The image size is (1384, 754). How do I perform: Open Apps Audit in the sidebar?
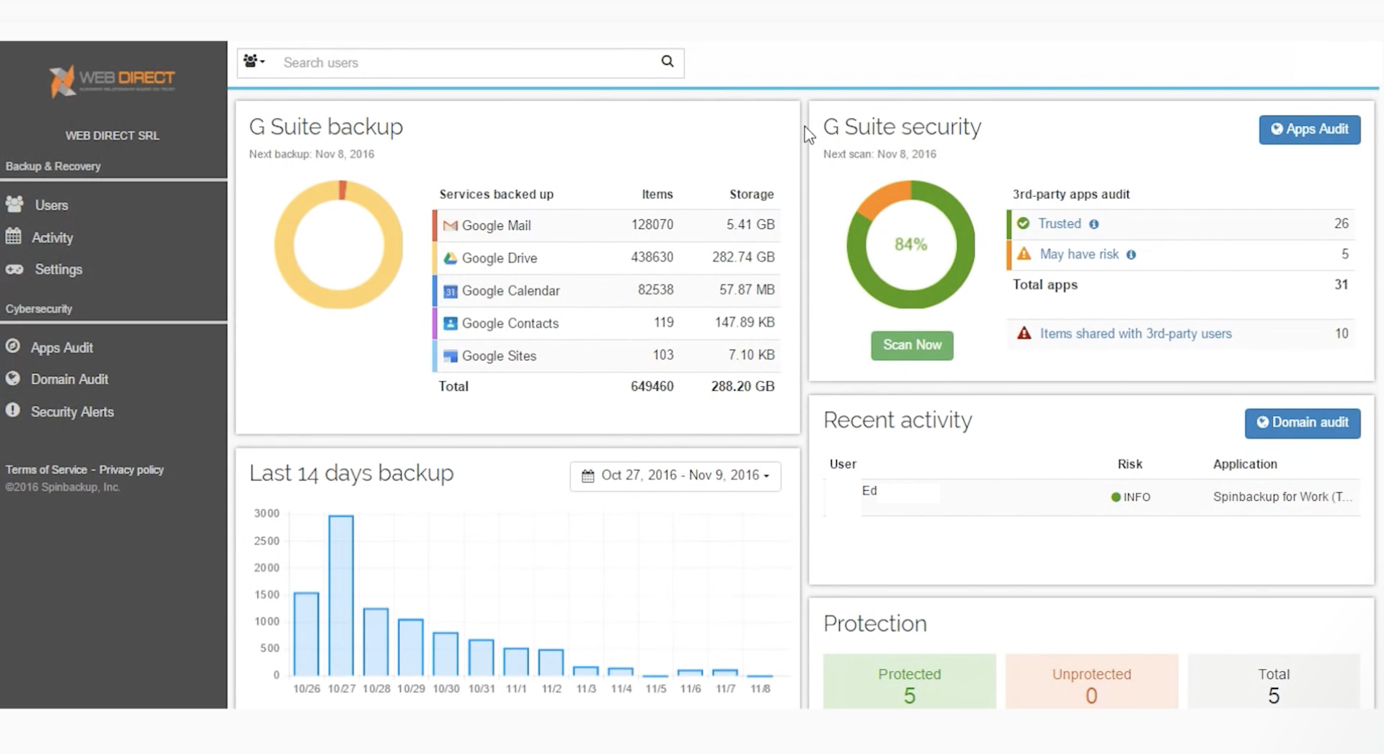61,347
